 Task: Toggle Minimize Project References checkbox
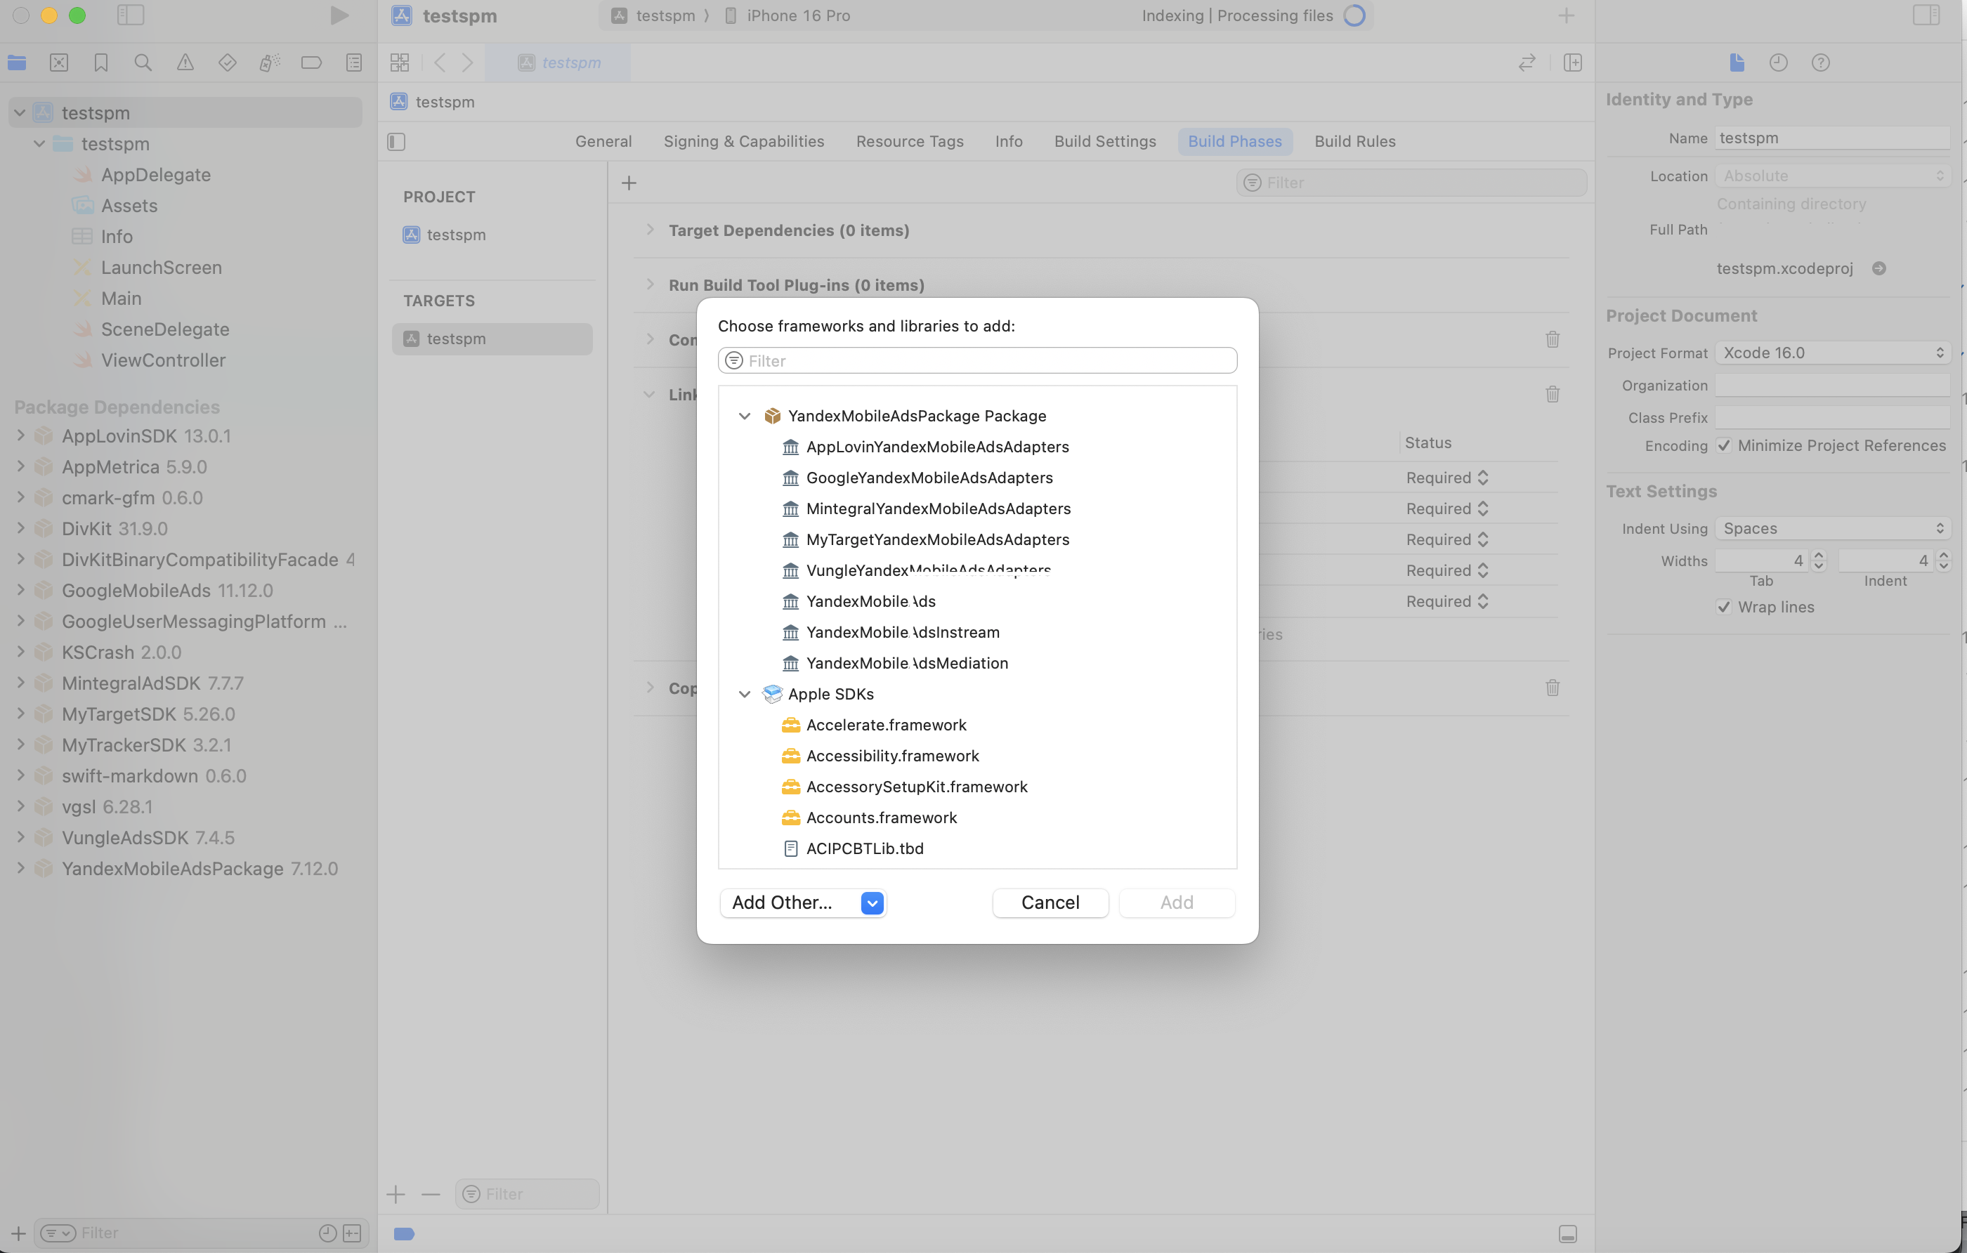pos(1723,446)
